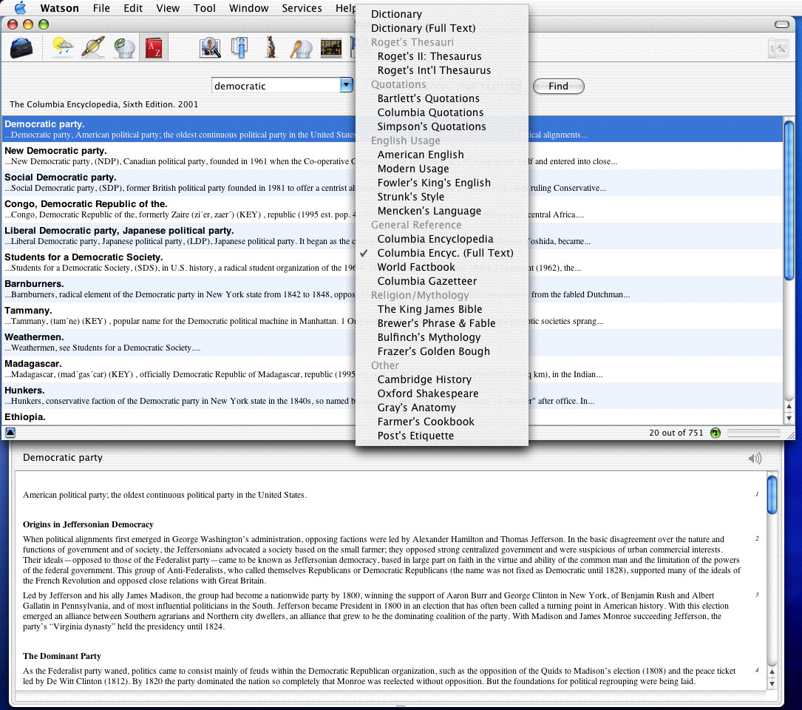Click the green load-more arrow near '20 out of 751'
Image resolution: width=802 pixels, height=710 pixels.
[716, 433]
